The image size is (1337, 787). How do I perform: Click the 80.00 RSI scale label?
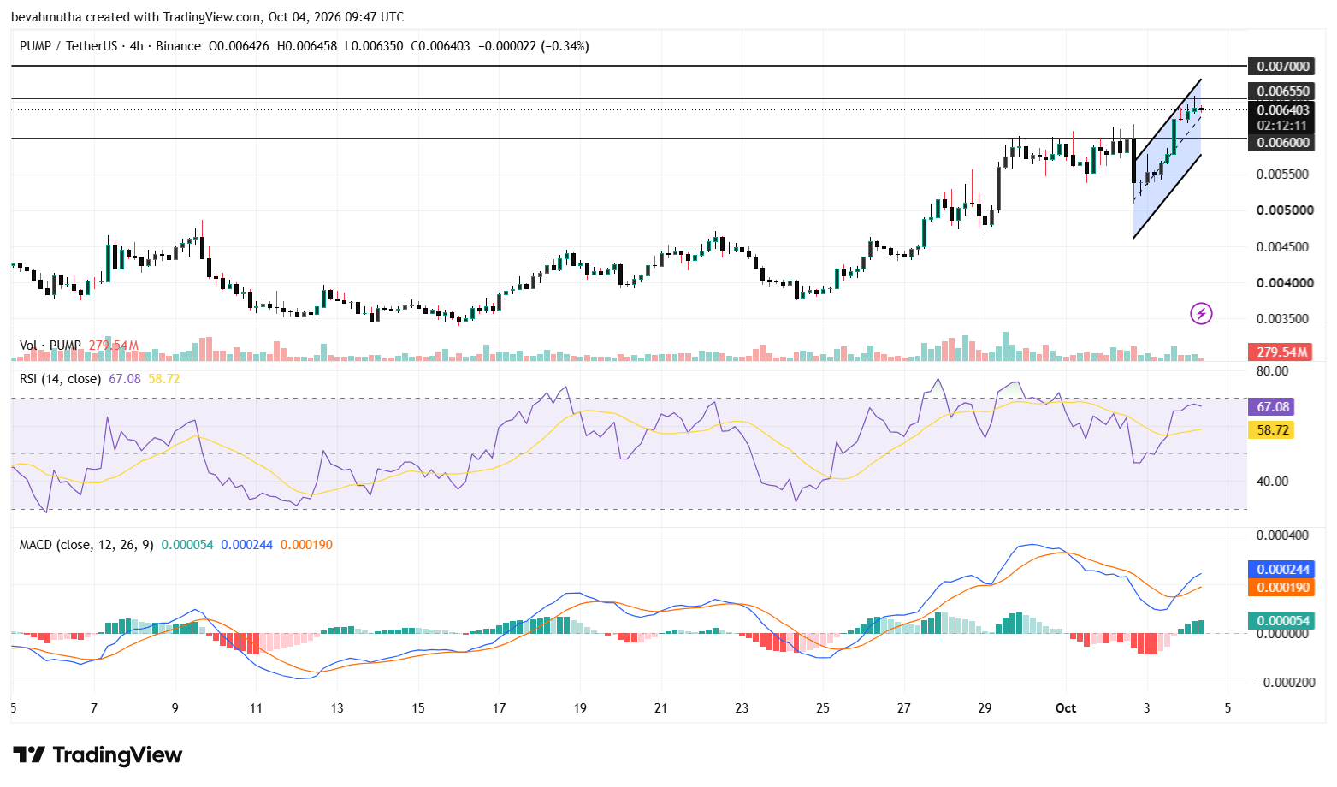click(x=1272, y=371)
